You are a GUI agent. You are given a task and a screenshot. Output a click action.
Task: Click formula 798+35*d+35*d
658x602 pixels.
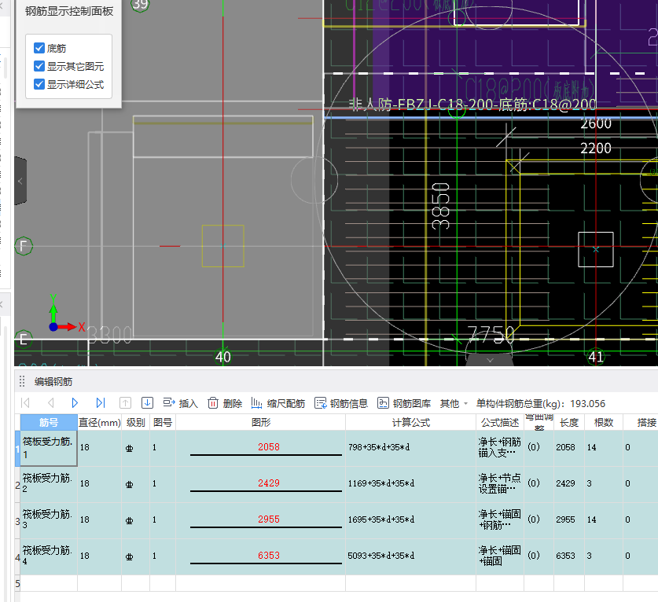click(x=378, y=447)
